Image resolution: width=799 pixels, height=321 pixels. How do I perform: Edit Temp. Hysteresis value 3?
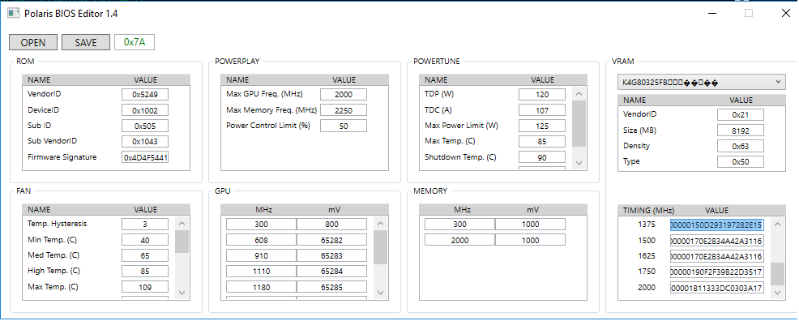tap(145, 225)
